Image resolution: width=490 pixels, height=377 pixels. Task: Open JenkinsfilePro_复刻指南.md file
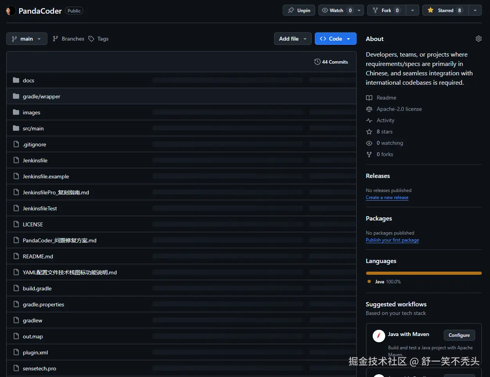click(56, 192)
